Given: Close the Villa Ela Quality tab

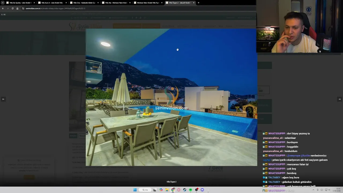Looking at the screenshot, I should [x=34, y=3].
